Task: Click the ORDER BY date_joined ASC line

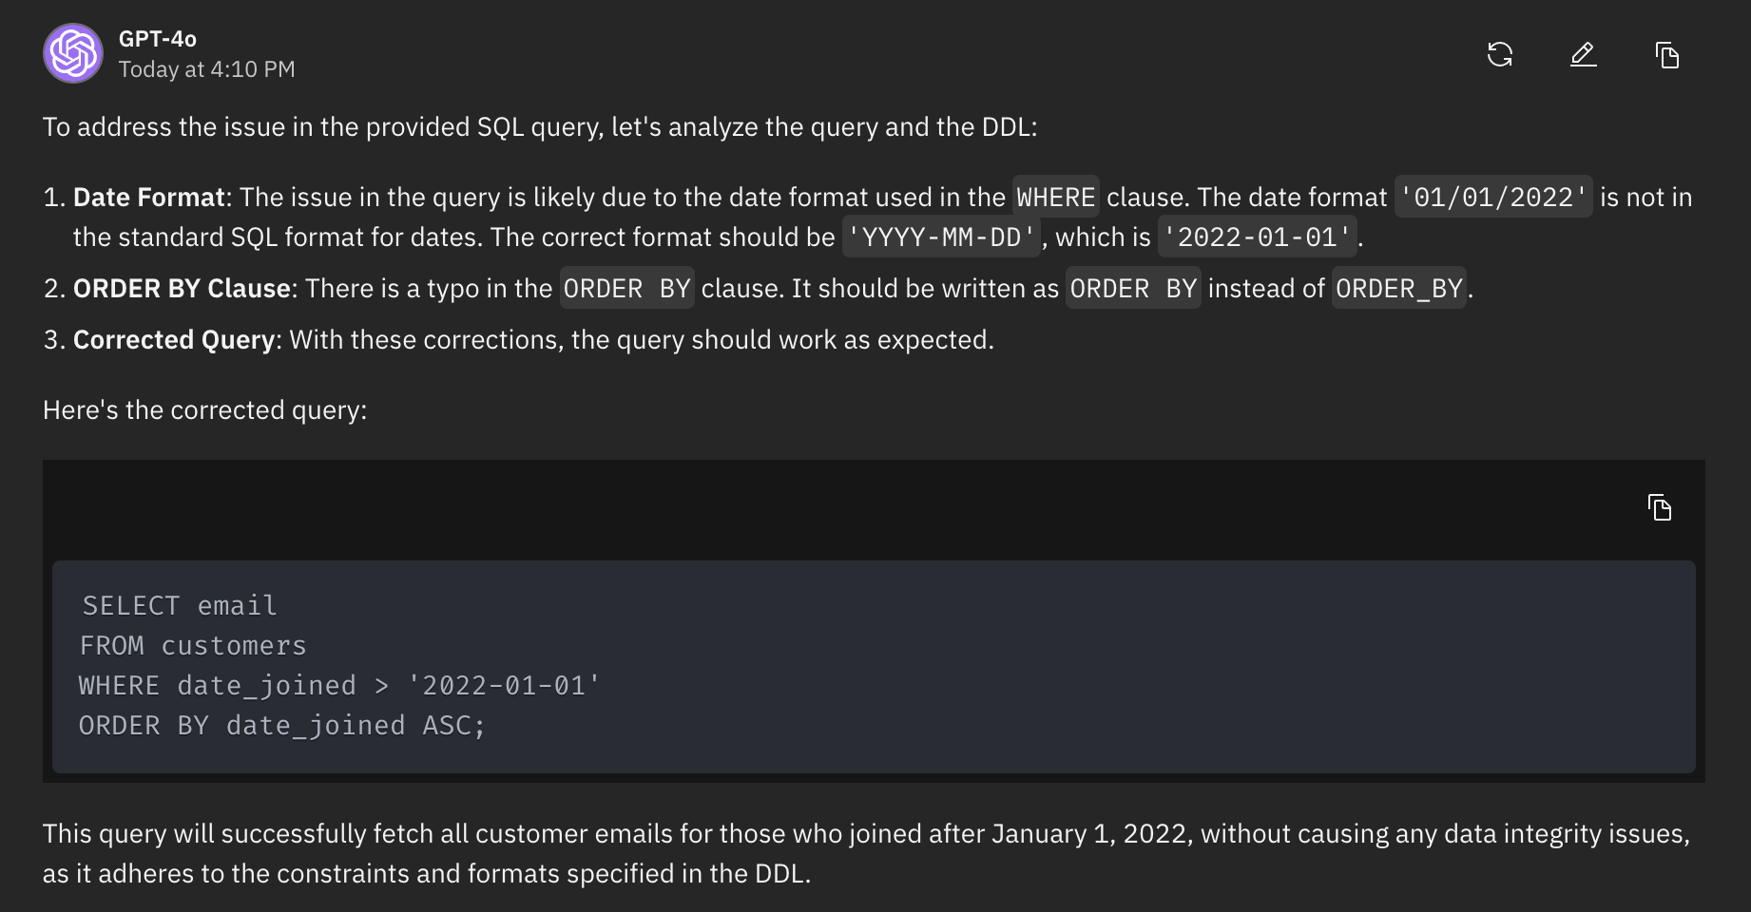Action: click(281, 726)
